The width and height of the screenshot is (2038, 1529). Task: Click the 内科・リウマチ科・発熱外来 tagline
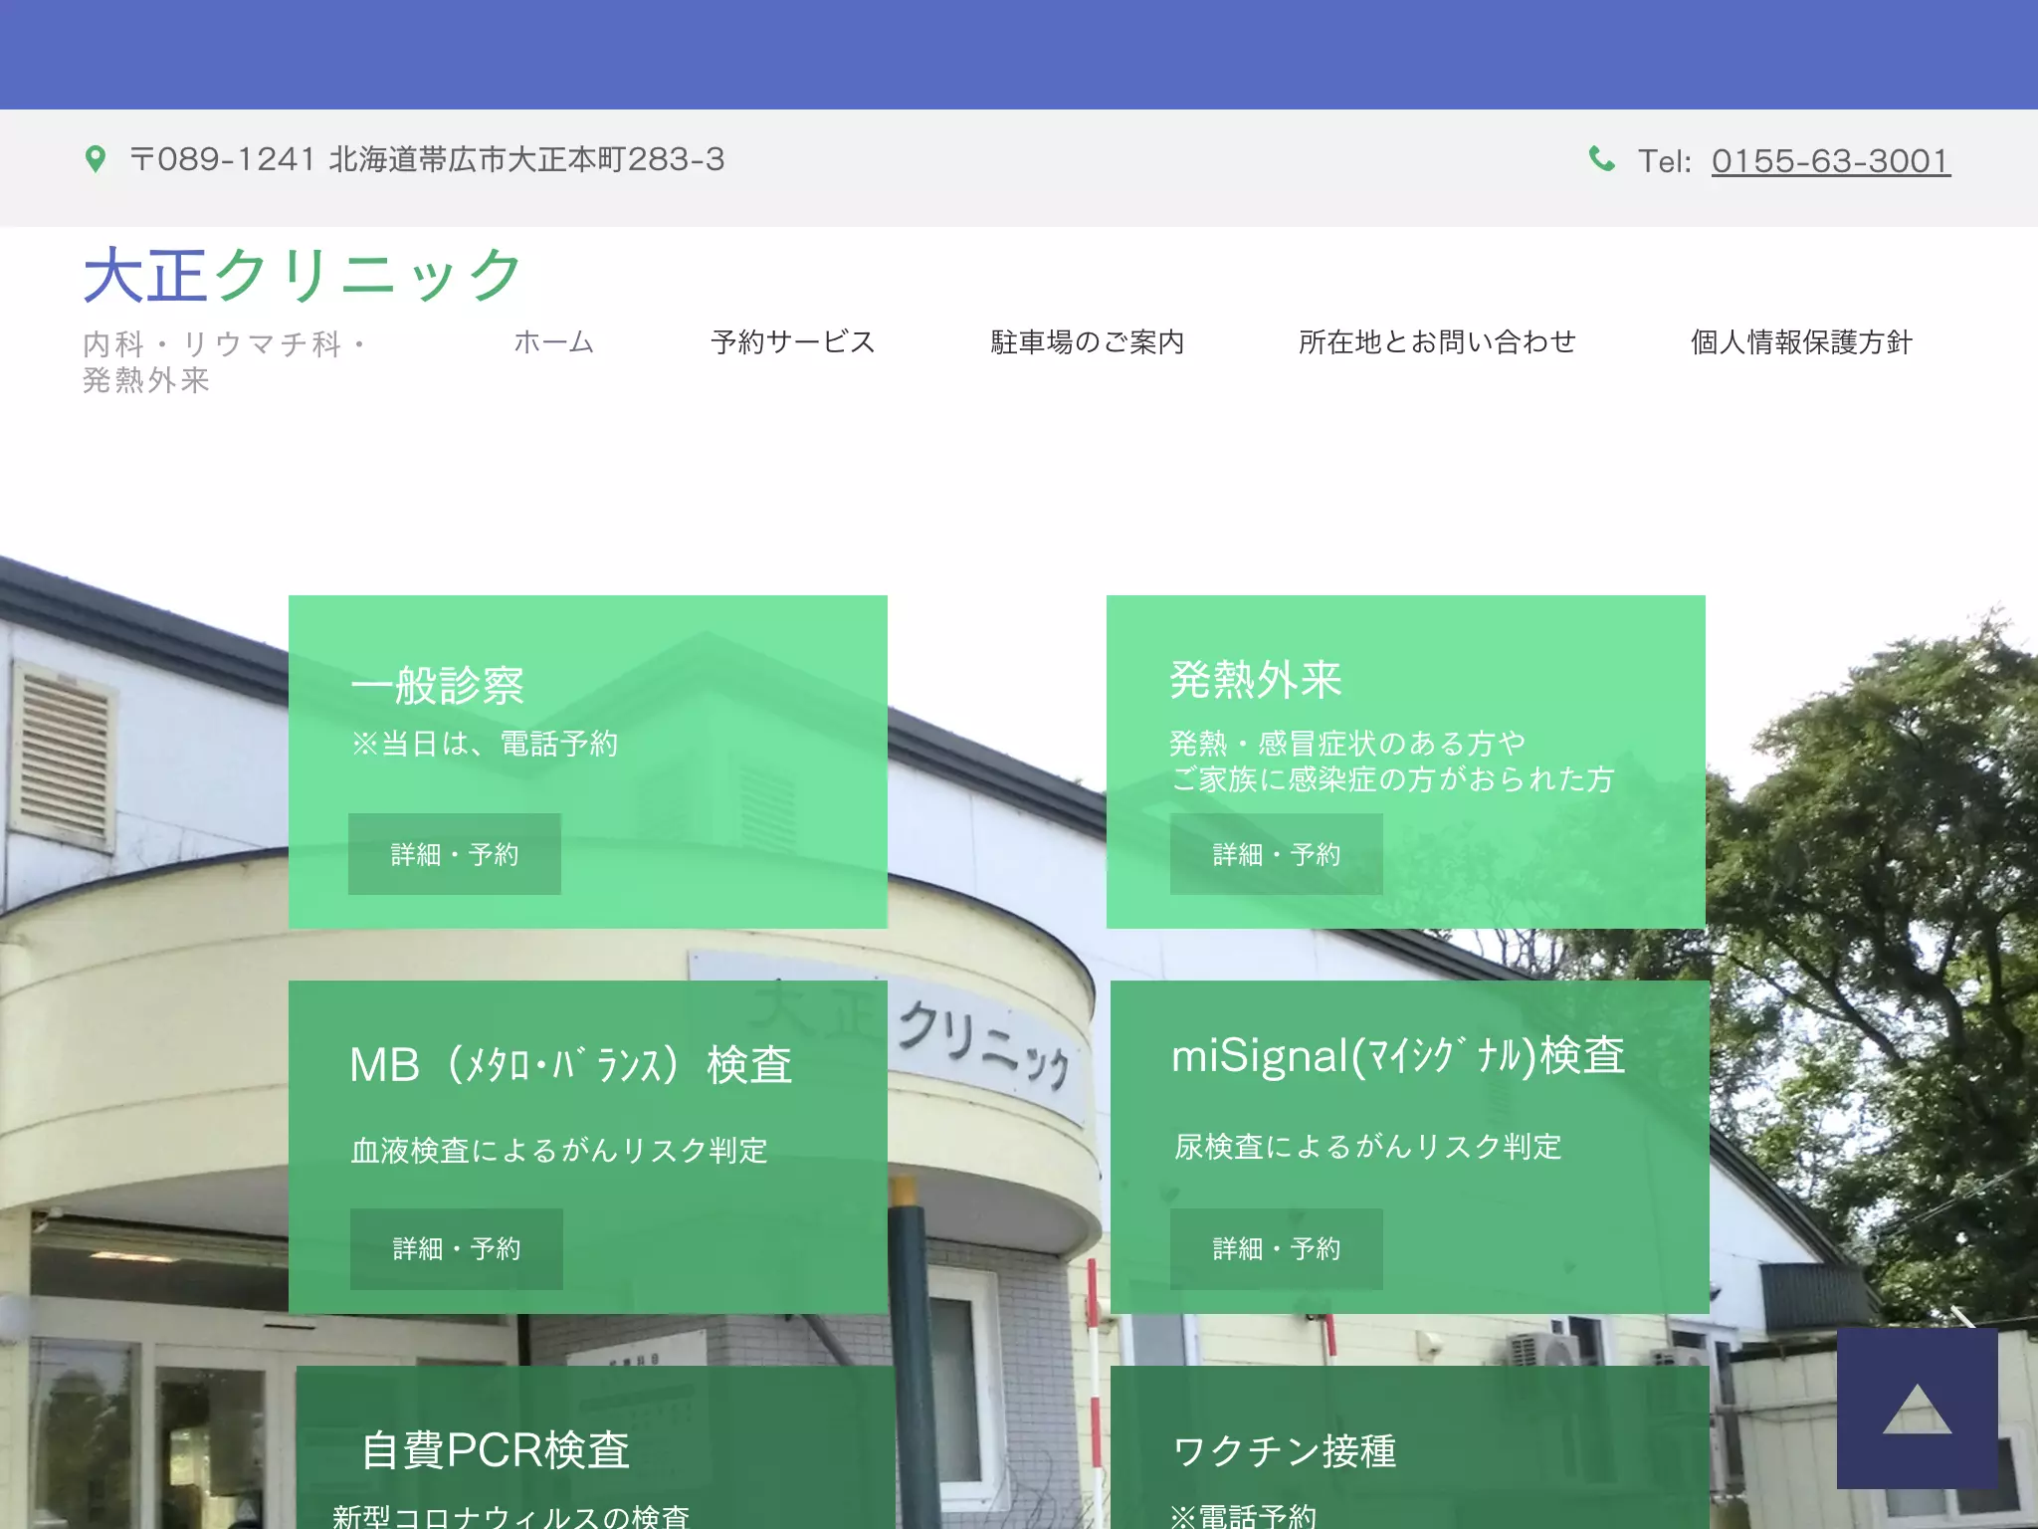point(227,361)
